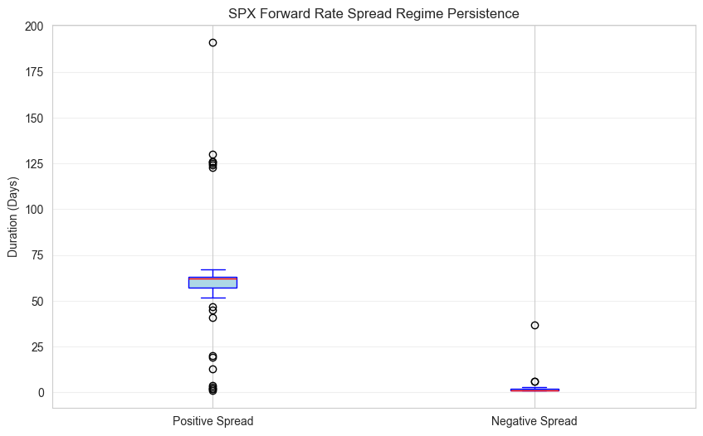Viewport: 703px width, 436px height.
Task: Click the Negative Spread box near zero
Action: click(535, 390)
